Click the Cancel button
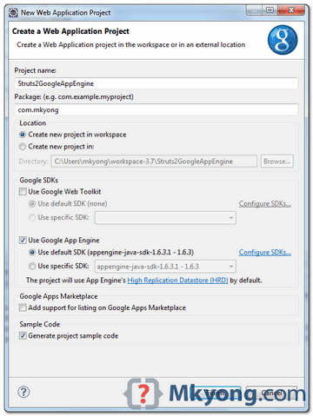The width and height of the screenshot is (313, 416). point(271,393)
